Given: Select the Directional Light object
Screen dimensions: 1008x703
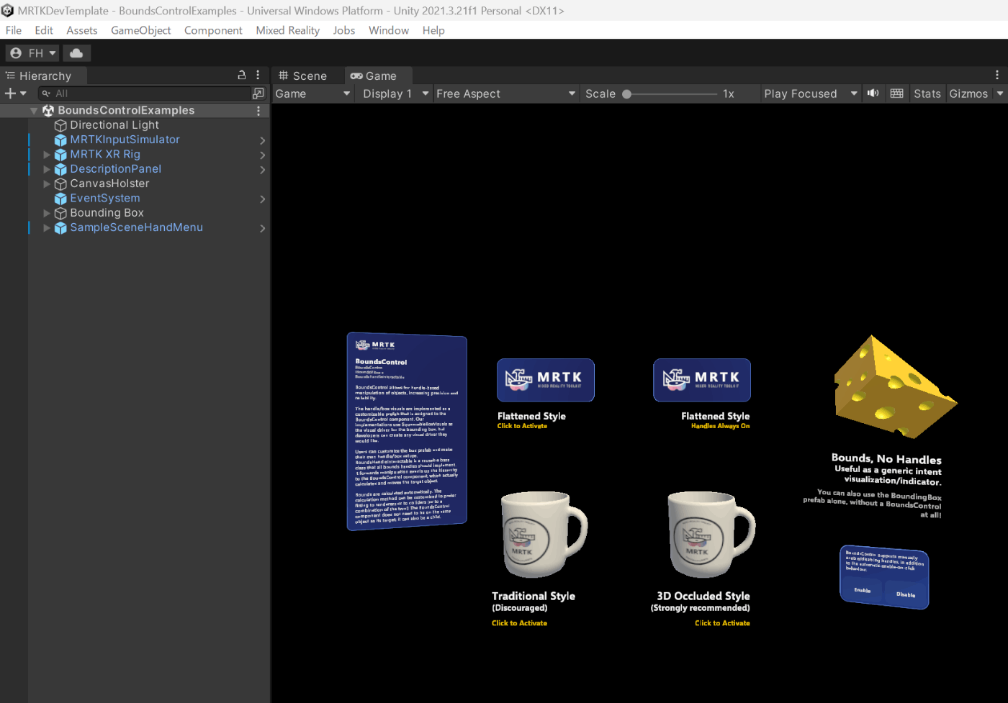Looking at the screenshot, I should [x=114, y=125].
